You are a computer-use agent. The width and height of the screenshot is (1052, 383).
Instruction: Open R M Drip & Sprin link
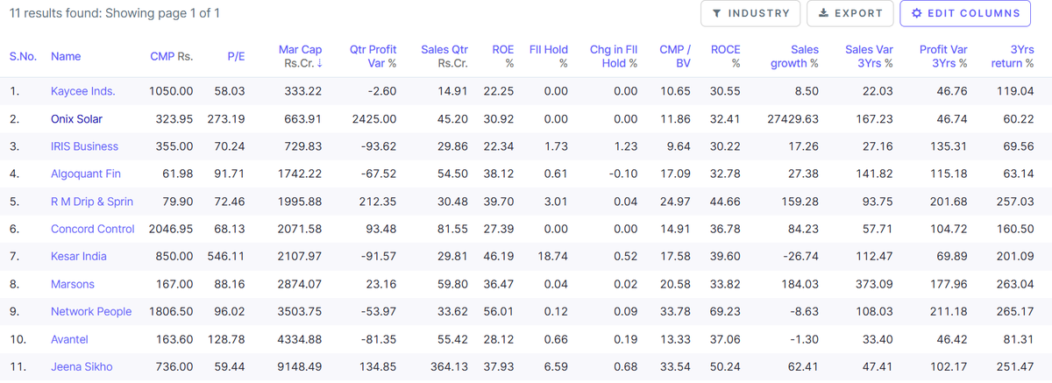pyautogui.click(x=92, y=202)
